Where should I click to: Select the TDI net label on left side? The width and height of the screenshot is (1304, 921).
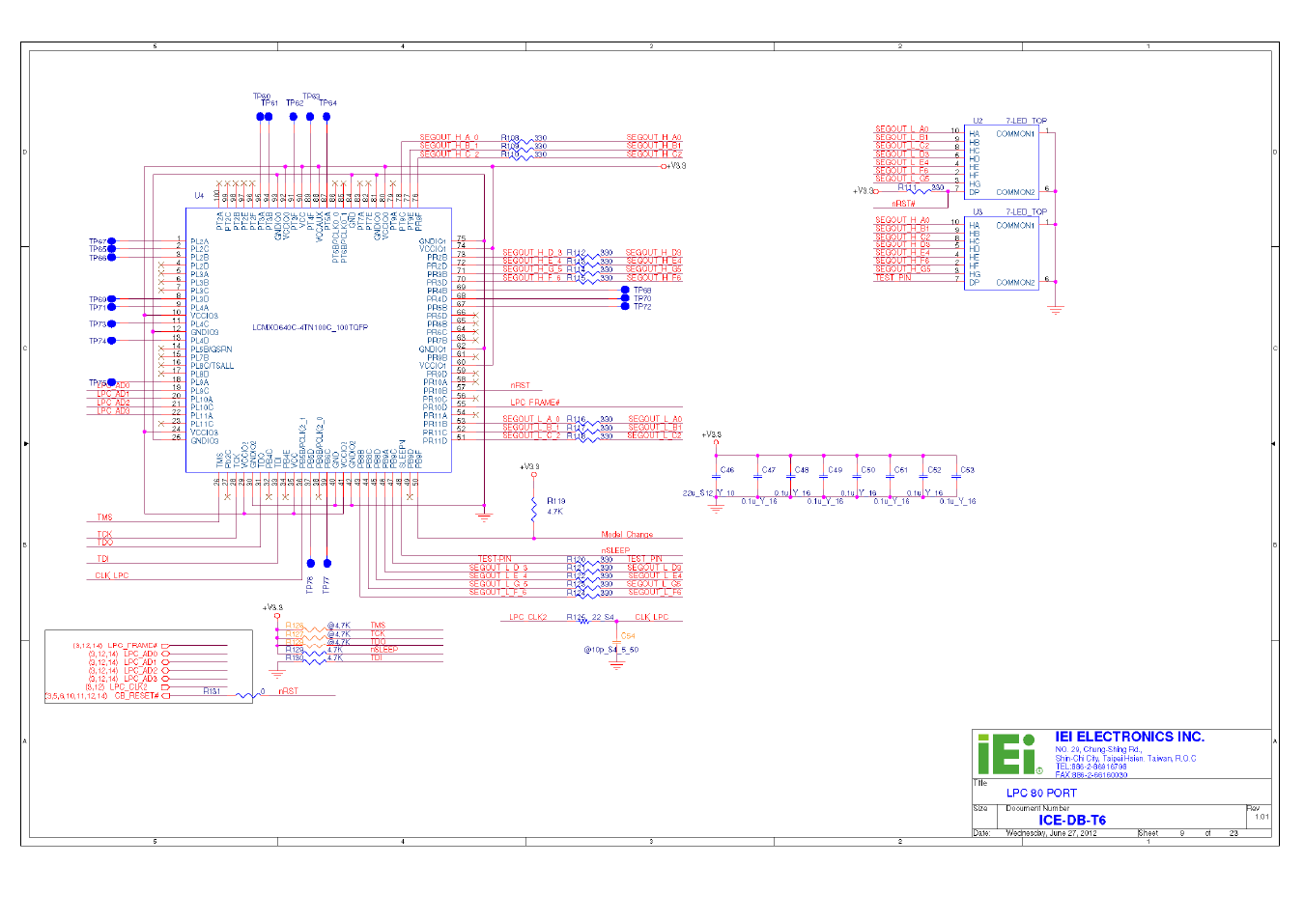102,559
